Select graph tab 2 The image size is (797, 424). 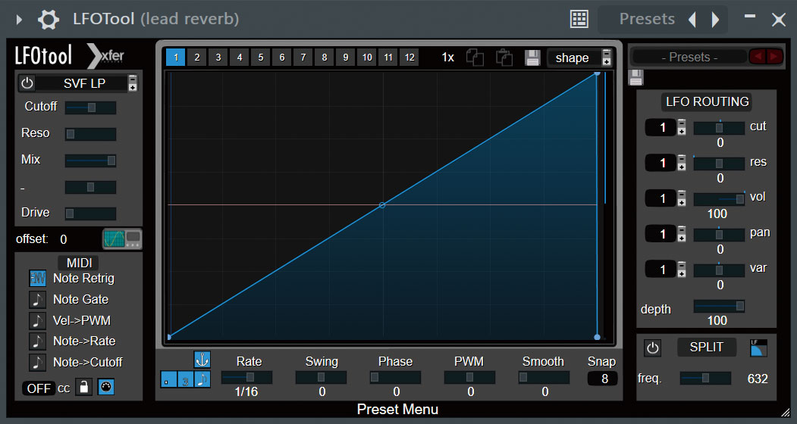[x=196, y=58]
